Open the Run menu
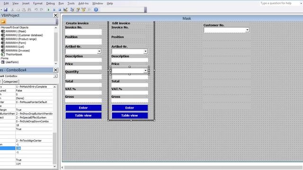 (61, 3)
